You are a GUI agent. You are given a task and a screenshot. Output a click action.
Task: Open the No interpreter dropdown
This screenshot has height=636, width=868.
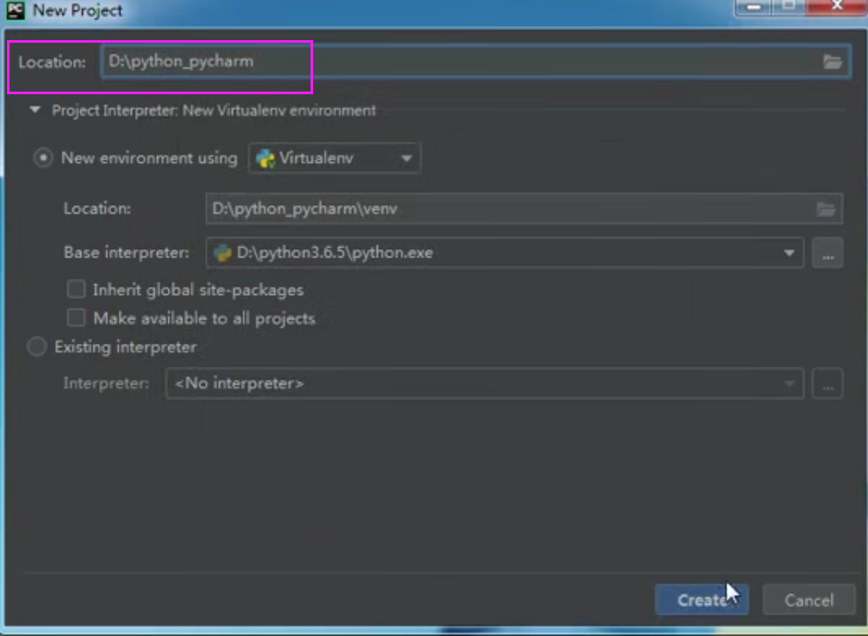pyautogui.click(x=484, y=384)
